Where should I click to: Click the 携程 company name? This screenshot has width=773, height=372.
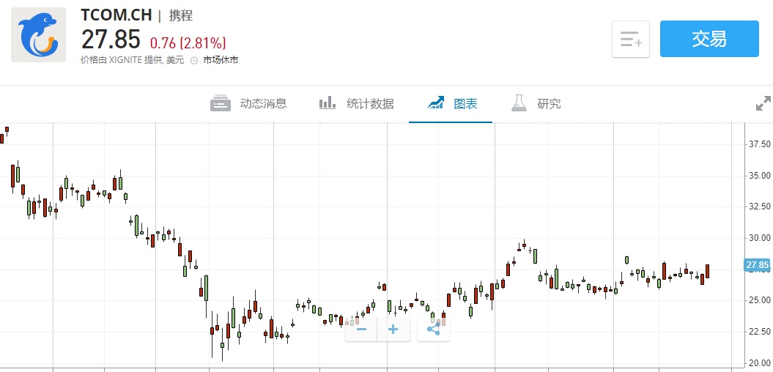point(181,15)
